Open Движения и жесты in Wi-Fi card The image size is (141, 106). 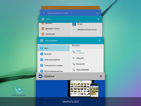[x=54, y=29]
